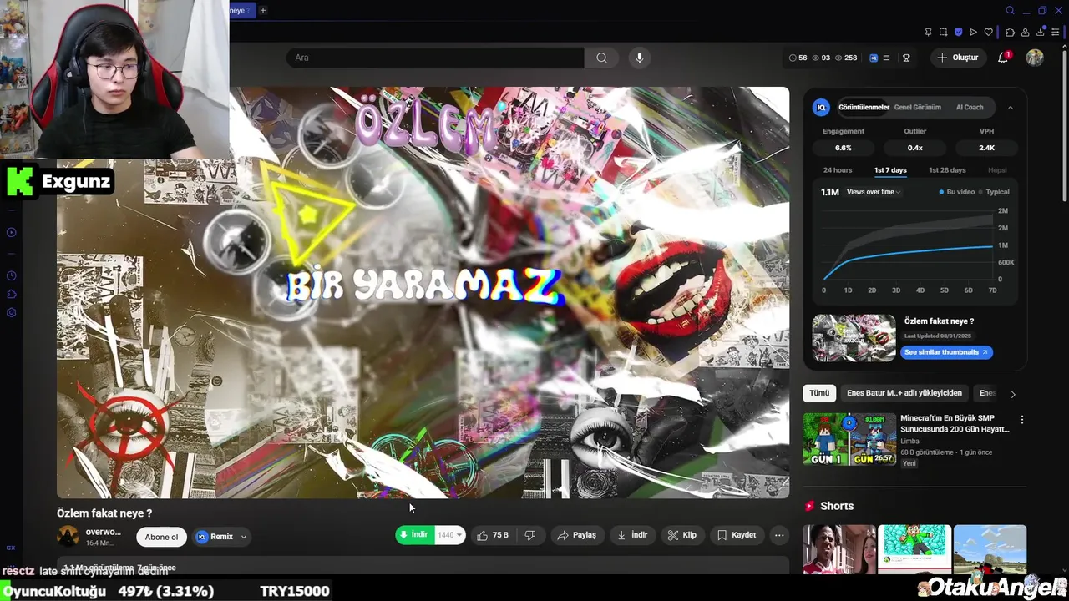1069x601 pixels.
Task: Open the overwo... channel avatar
Action: point(68,537)
